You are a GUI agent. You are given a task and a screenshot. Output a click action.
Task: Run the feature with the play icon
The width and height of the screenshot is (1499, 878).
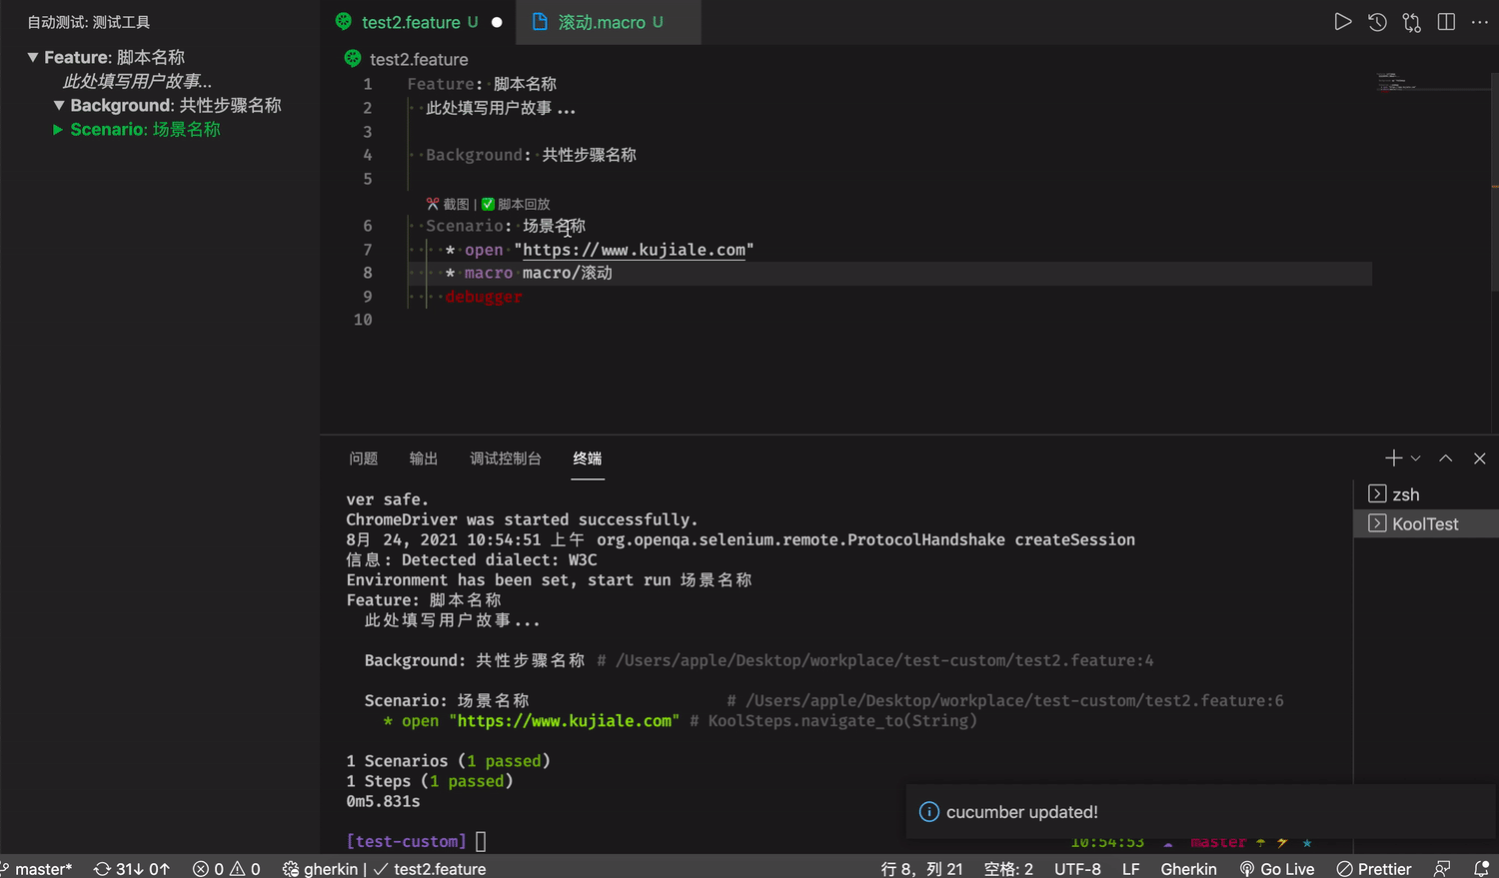(1343, 22)
